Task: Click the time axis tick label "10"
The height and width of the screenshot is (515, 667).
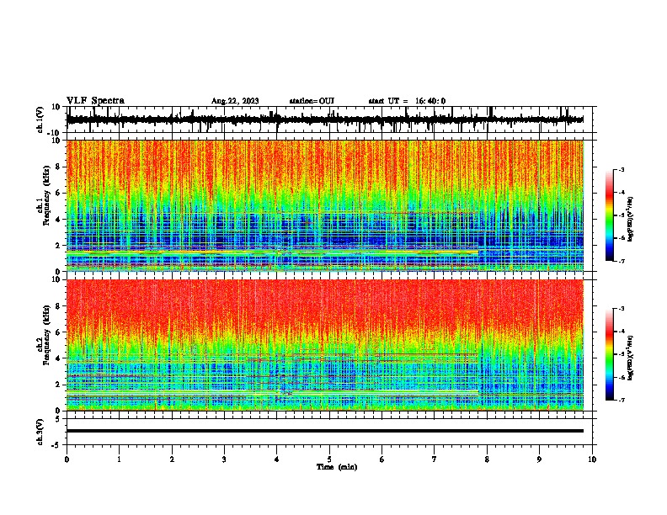Action: [x=592, y=459]
